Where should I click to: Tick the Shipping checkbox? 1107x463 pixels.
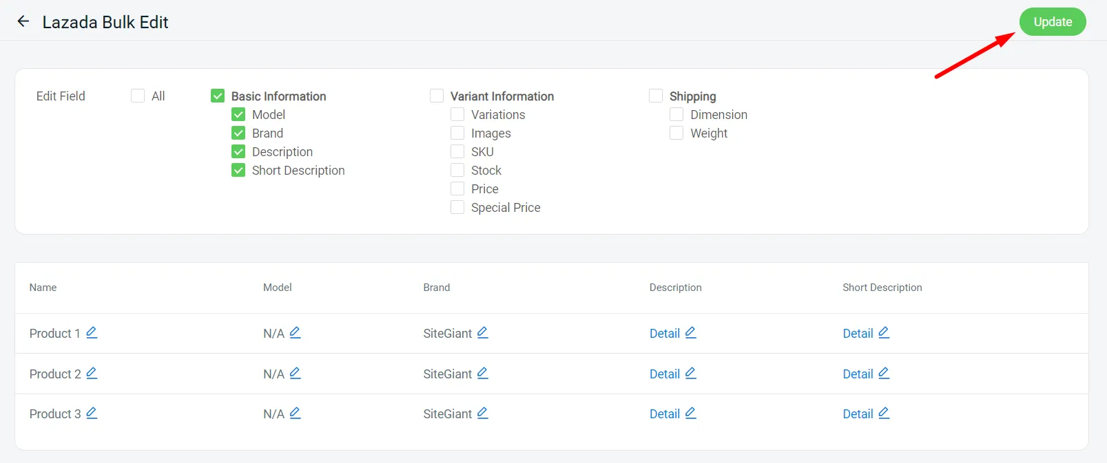(656, 96)
